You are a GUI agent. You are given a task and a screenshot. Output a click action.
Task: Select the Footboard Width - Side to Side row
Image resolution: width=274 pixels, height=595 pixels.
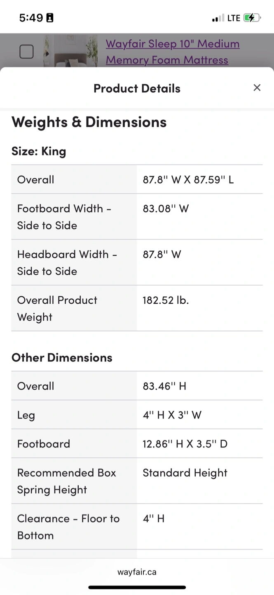click(x=137, y=217)
